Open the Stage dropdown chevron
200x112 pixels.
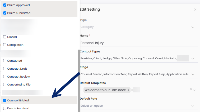pyautogui.click(x=193, y=74)
